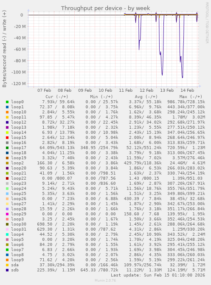
Task: Click the '-120 M' y-axis label
Action: tap(18, 84)
